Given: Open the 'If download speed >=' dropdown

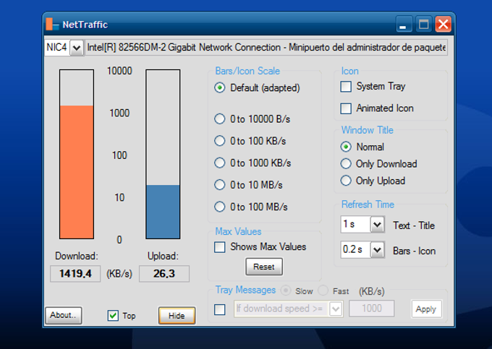Looking at the screenshot, I should pyautogui.click(x=336, y=309).
